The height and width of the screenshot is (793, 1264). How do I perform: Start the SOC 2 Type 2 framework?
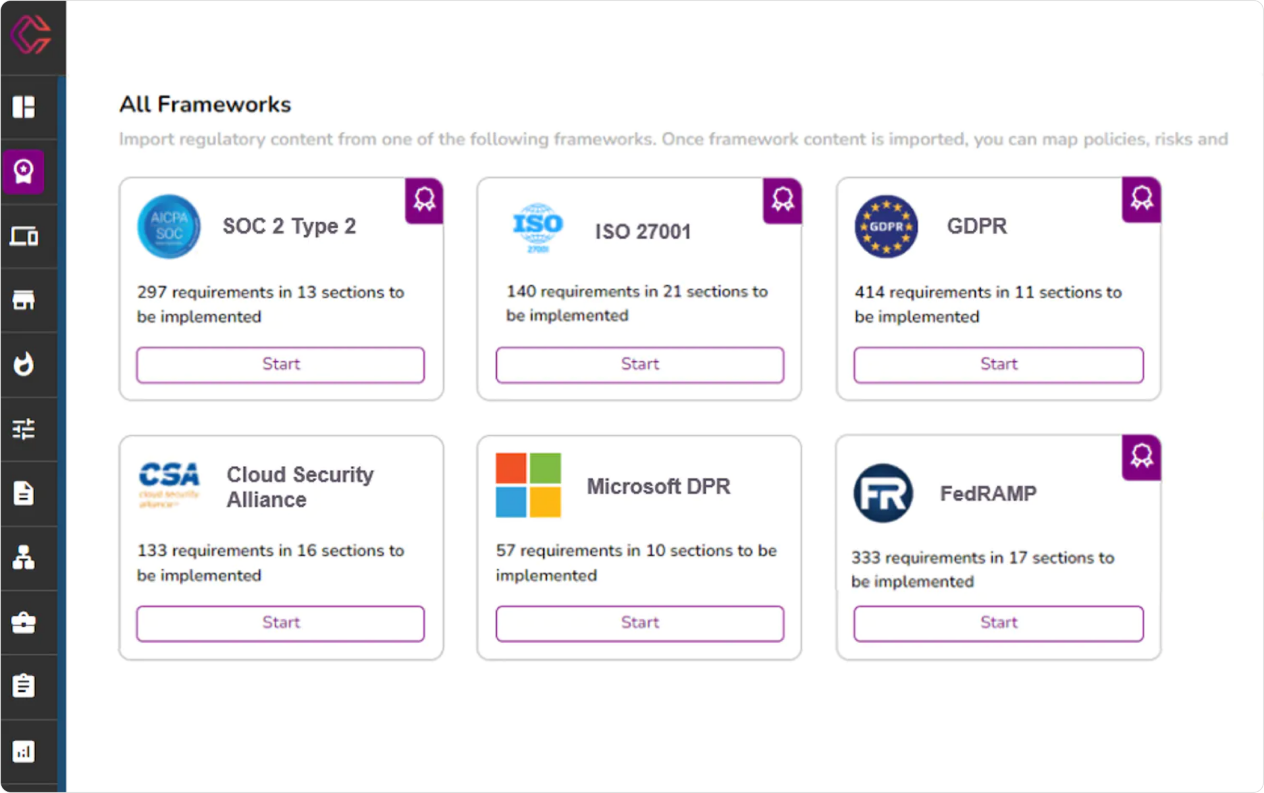click(x=280, y=365)
